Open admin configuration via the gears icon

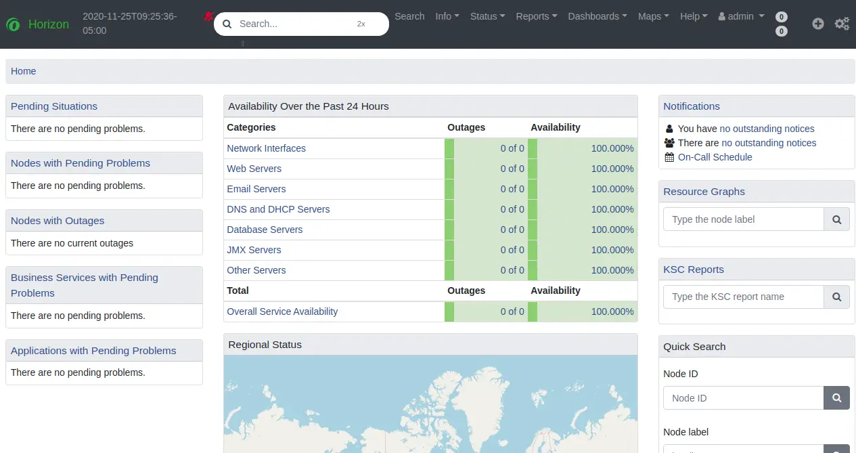coord(841,23)
